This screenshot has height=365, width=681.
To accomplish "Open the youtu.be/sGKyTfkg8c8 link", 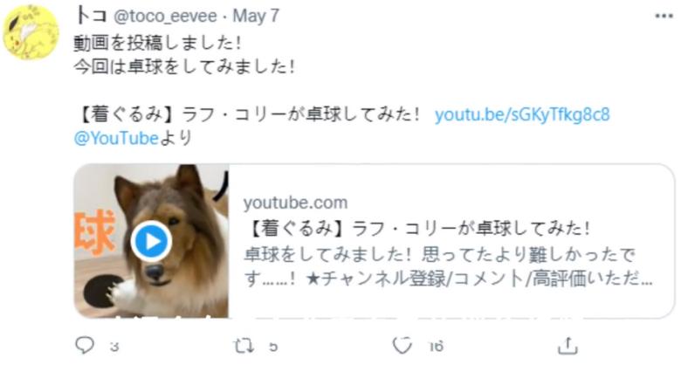I will point(522,114).
